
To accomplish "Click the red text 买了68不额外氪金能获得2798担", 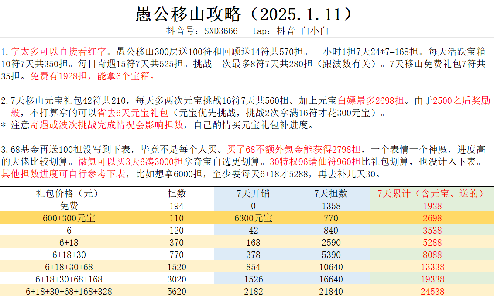I will click(294, 149).
